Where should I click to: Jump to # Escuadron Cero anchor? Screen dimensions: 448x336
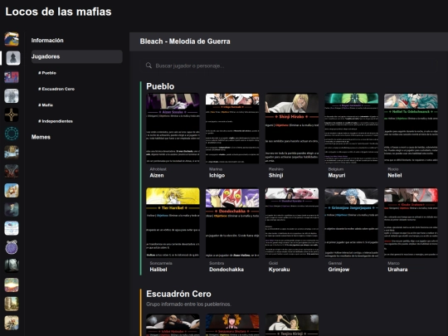tap(56, 89)
